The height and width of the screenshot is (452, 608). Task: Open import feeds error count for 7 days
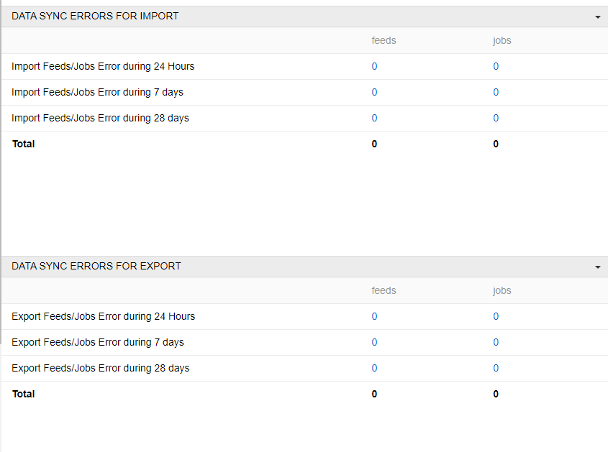[374, 92]
